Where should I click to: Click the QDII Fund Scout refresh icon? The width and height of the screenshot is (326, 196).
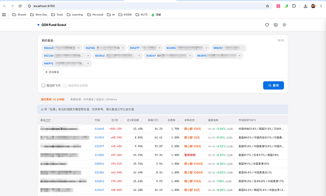point(267,25)
